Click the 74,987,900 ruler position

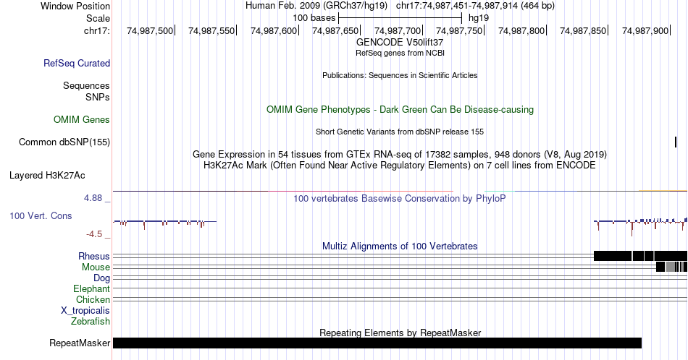(x=645, y=30)
